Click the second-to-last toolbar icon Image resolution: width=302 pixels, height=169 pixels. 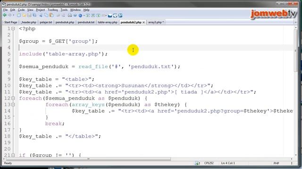[x=115, y=15]
